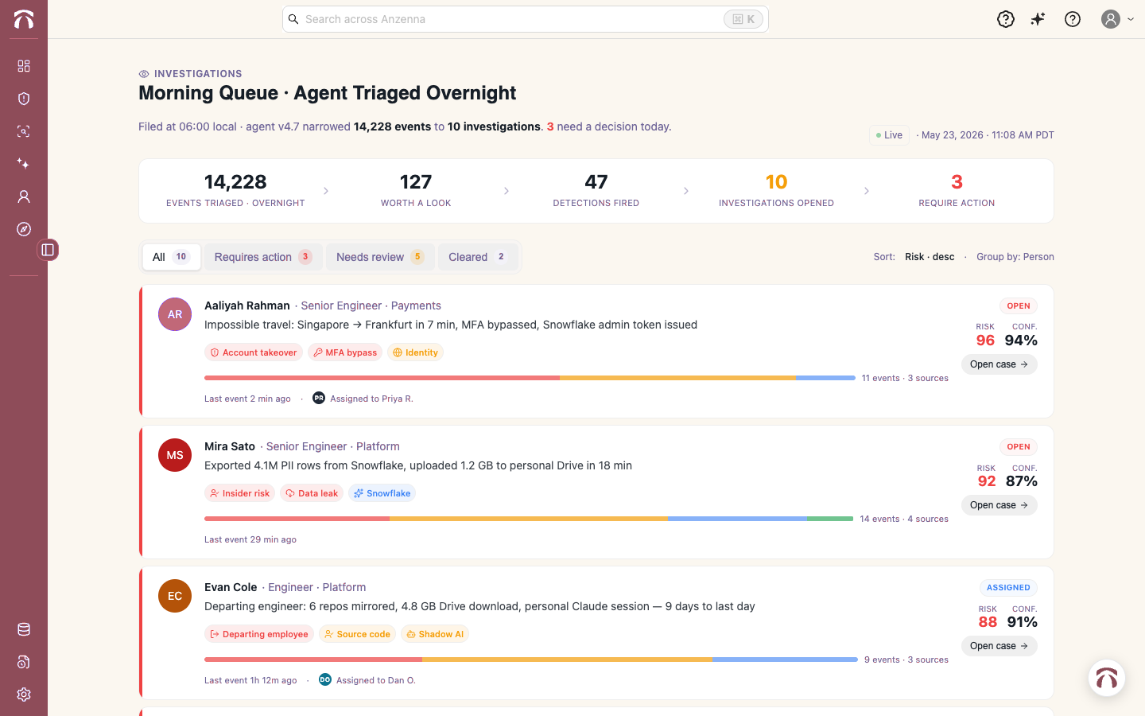1145x716 pixels.
Task: Click the search magnifier icon
Action: click(x=293, y=19)
